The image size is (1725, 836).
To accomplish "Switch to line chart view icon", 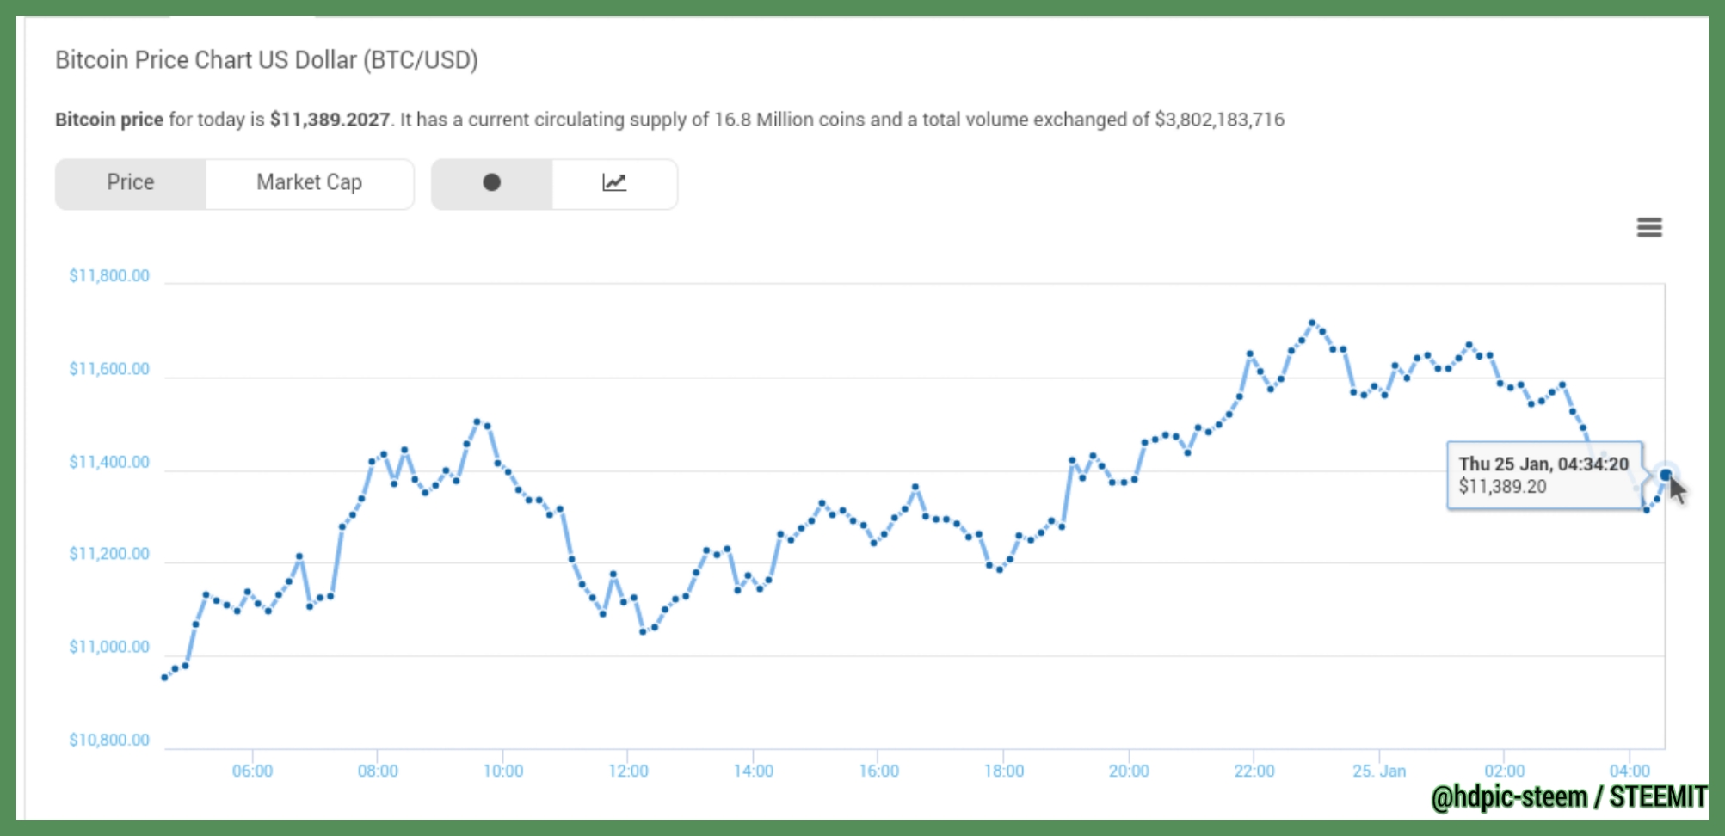I will [x=614, y=183].
